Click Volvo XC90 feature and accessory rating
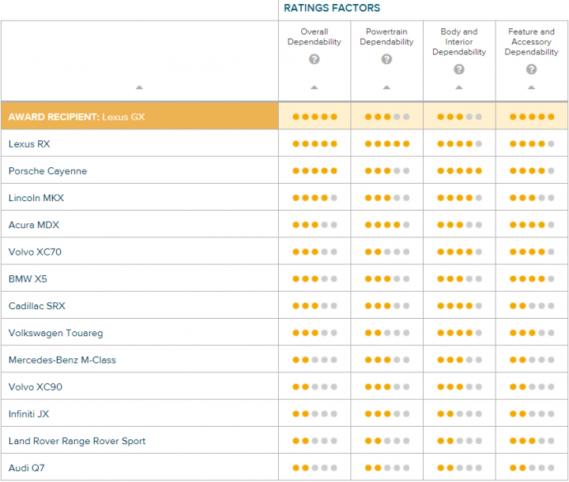The width and height of the screenshot is (569, 482). pyautogui.click(x=532, y=387)
